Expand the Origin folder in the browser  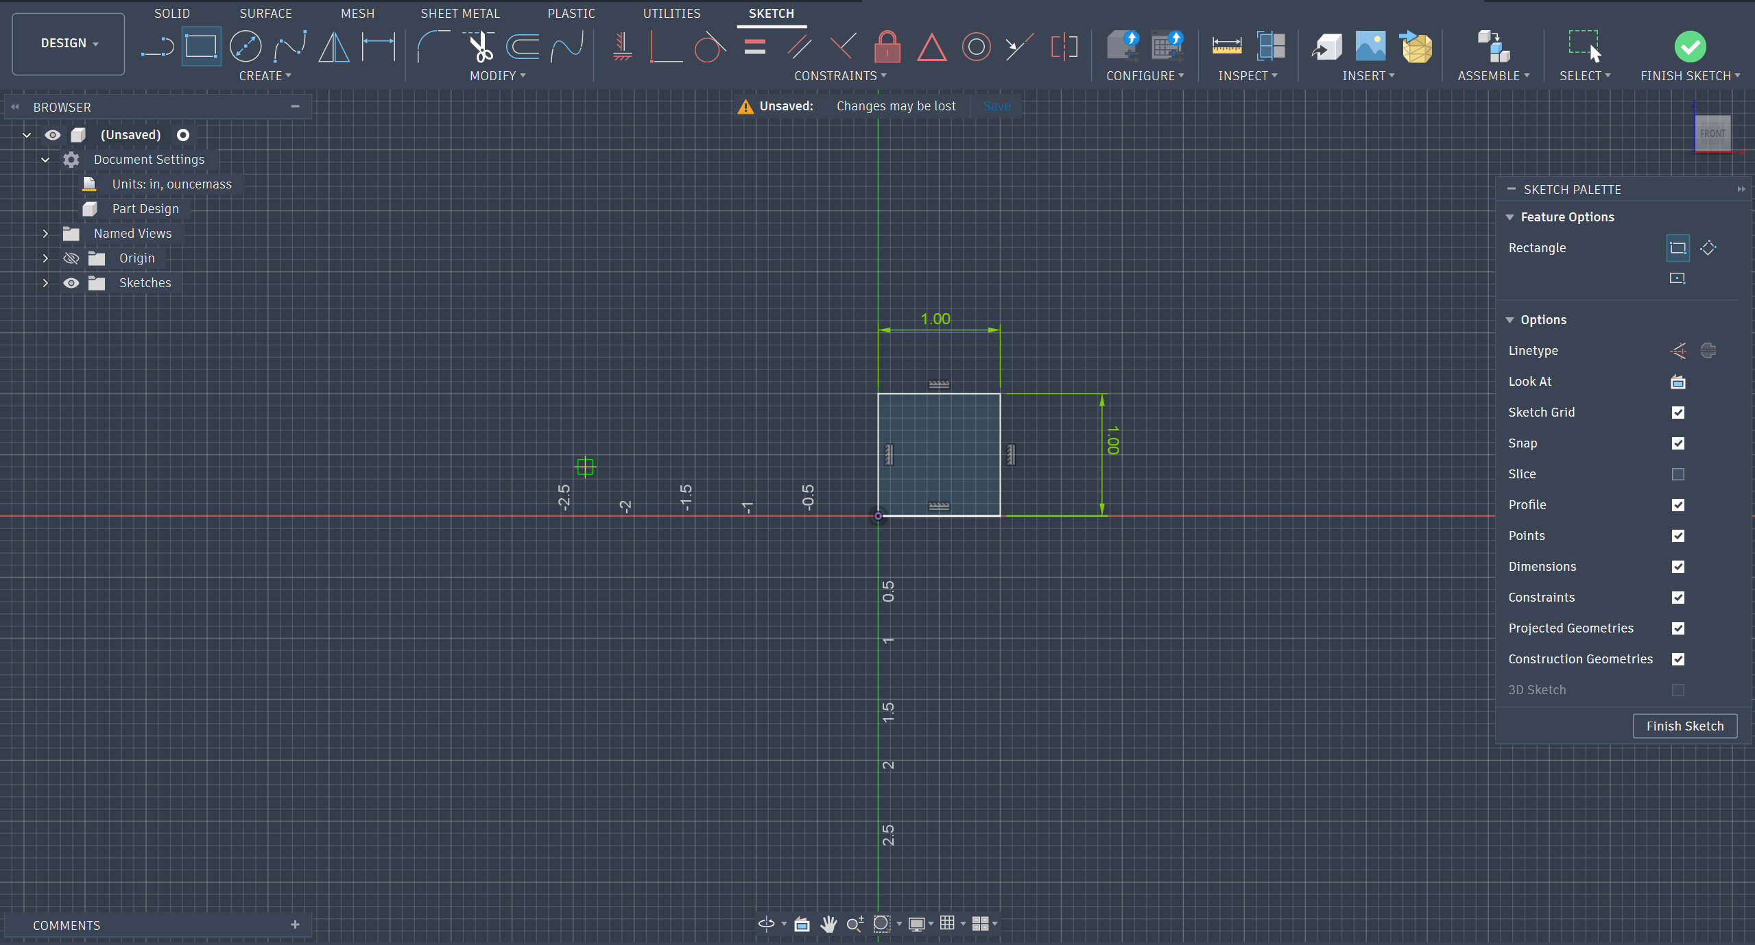point(45,258)
